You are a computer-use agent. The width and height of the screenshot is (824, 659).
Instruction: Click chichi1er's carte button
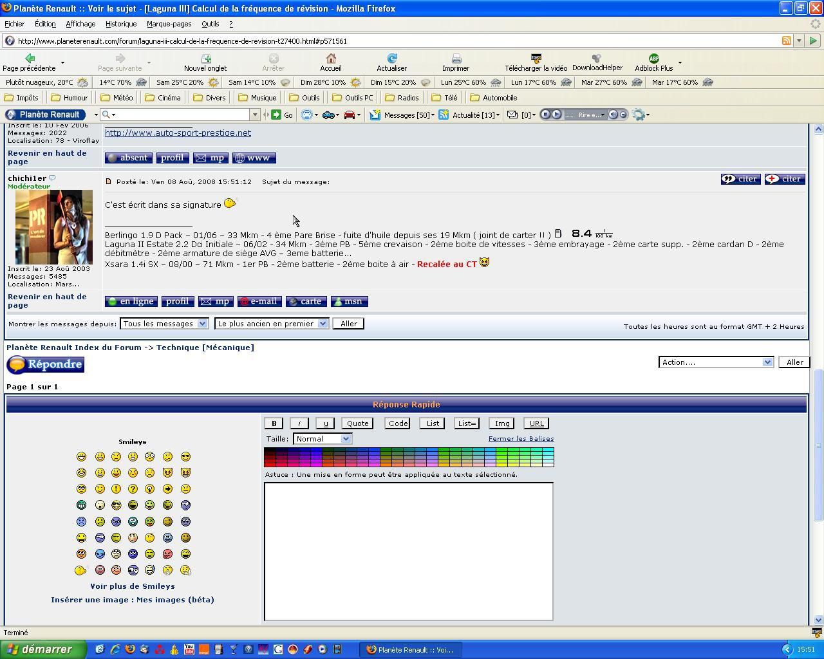[x=306, y=301]
